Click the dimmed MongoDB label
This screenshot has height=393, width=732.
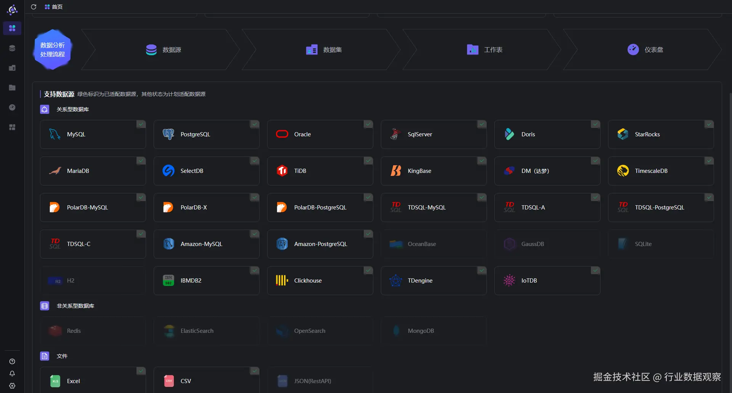coord(421,331)
